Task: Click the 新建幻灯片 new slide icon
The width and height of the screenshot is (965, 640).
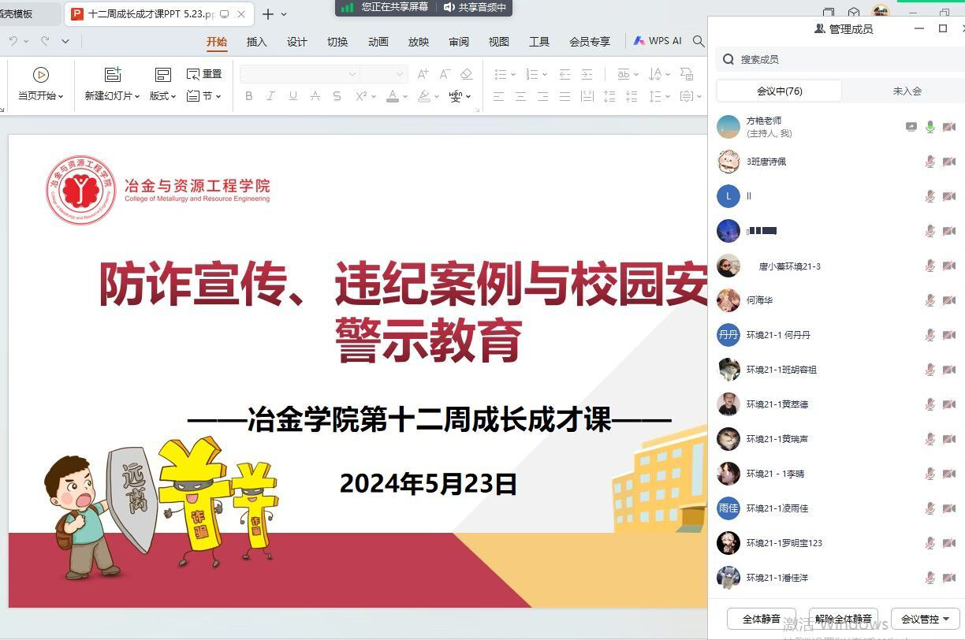Action: [113, 75]
